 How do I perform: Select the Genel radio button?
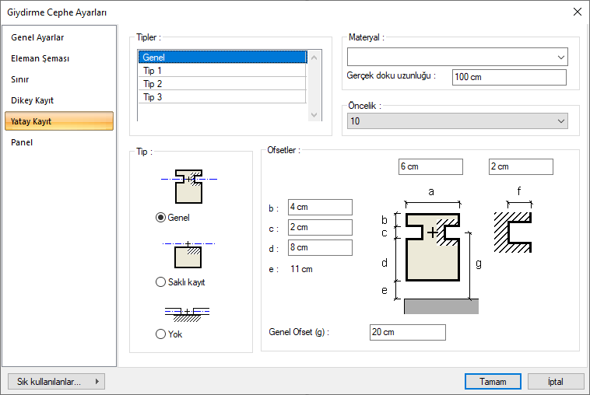point(161,218)
